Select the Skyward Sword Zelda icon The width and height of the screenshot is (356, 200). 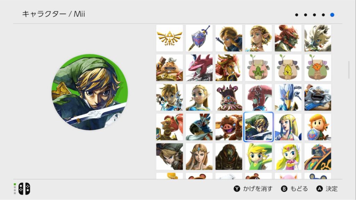click(288, 127)
